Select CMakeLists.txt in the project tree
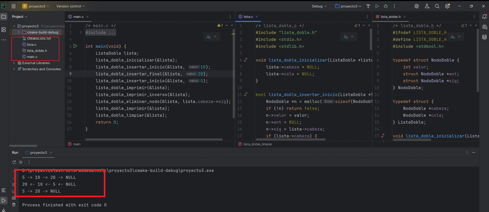The width and height of the screenshot is (489, 212). (39, 38)
